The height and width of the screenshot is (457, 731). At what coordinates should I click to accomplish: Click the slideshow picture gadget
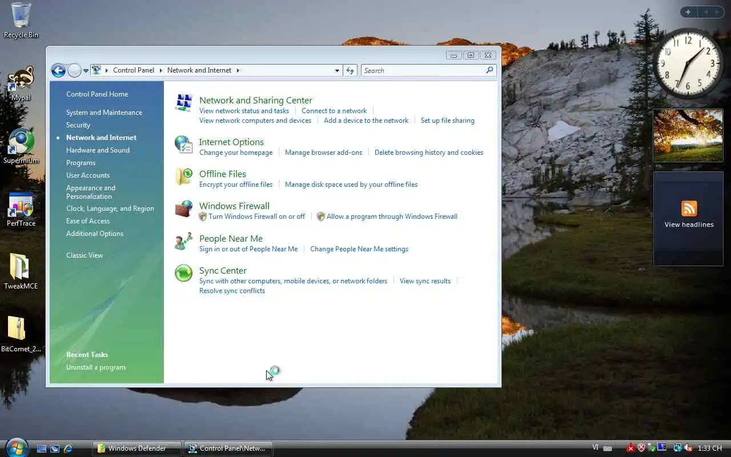[688, 136]
